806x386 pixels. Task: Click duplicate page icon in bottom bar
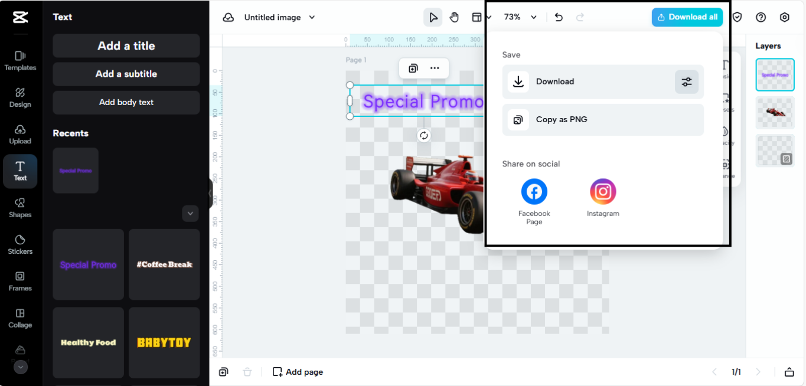[x=223, y=372]
